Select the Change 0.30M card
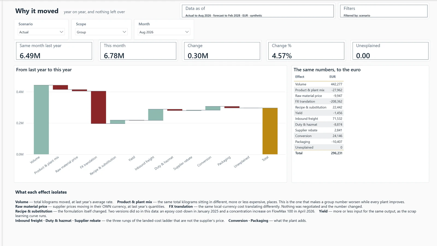The image size is (437, 246). 222,51
